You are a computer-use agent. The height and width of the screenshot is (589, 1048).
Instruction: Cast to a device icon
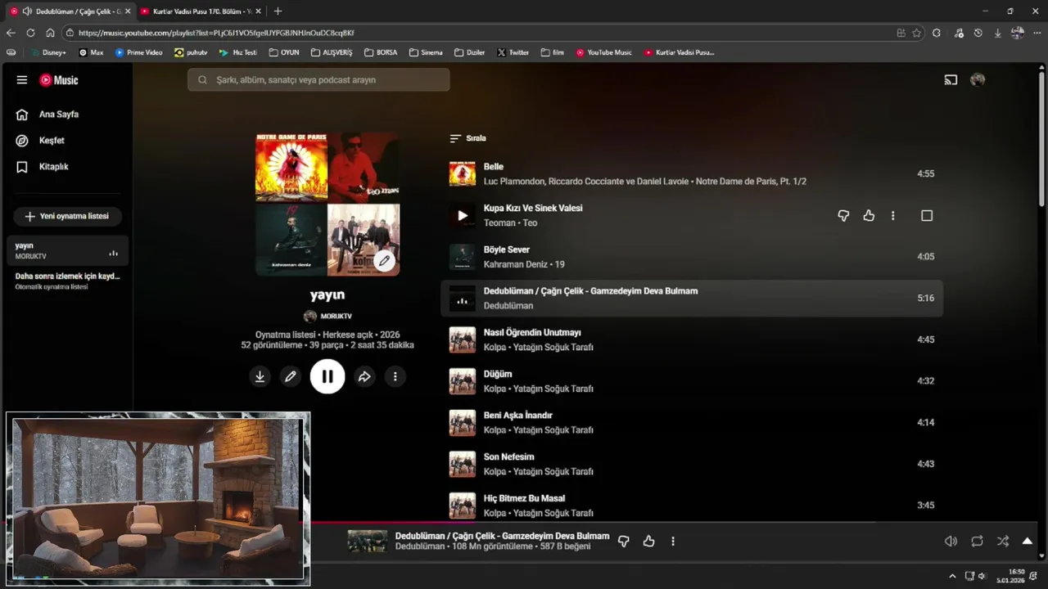[x=951, y=80]
